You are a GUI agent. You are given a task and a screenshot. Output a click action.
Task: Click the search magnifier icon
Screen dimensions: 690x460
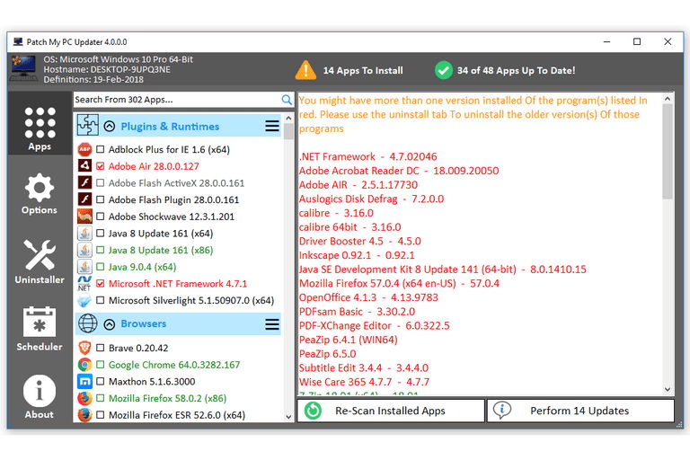[287, 100]
